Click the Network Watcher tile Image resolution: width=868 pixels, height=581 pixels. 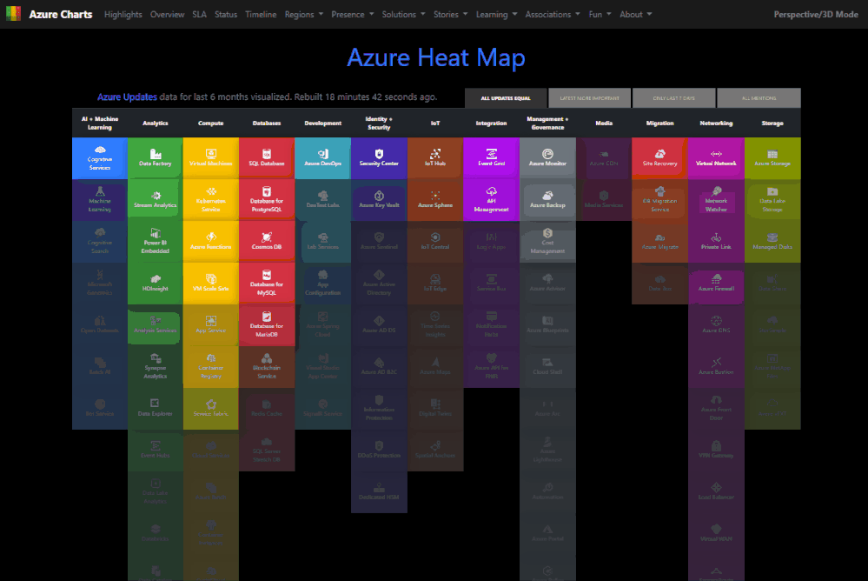click(716, 200)
